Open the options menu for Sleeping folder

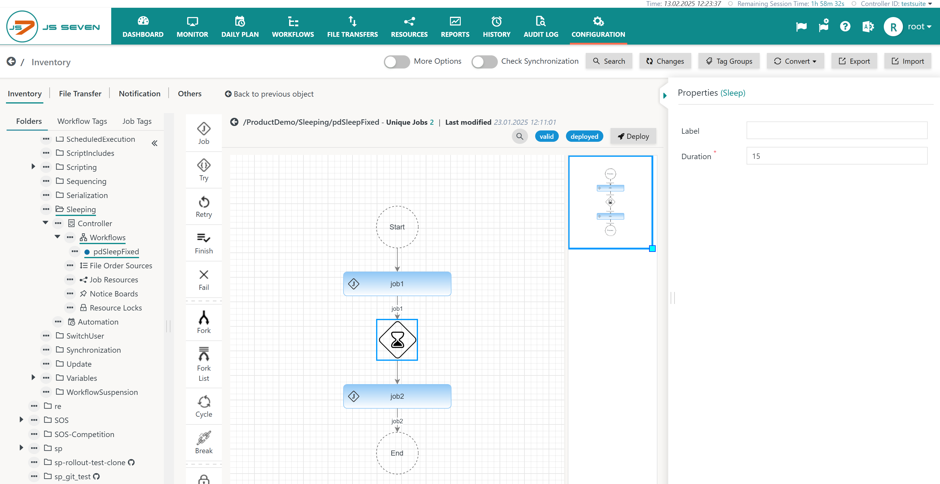coord(46,209)
